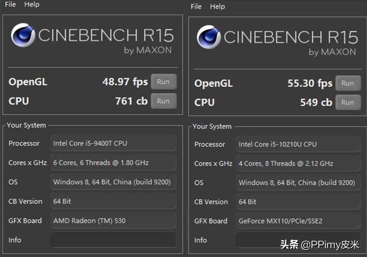Open File menu in left window
This screenshot has height=257, width=367.
(10, 4)
